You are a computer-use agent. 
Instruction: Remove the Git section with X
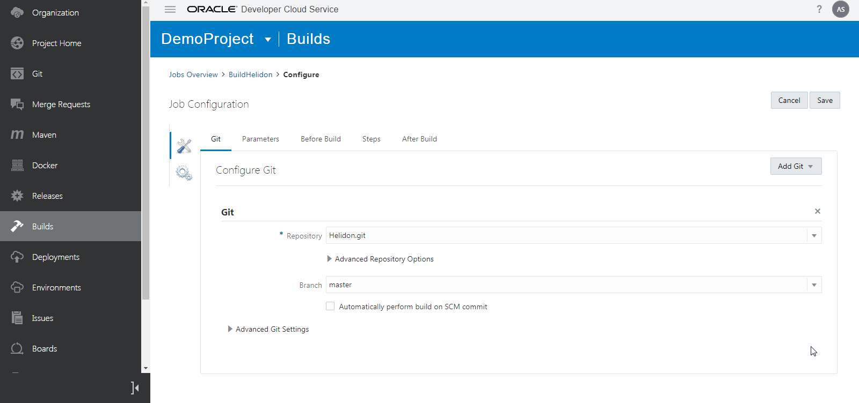point(817,211)
